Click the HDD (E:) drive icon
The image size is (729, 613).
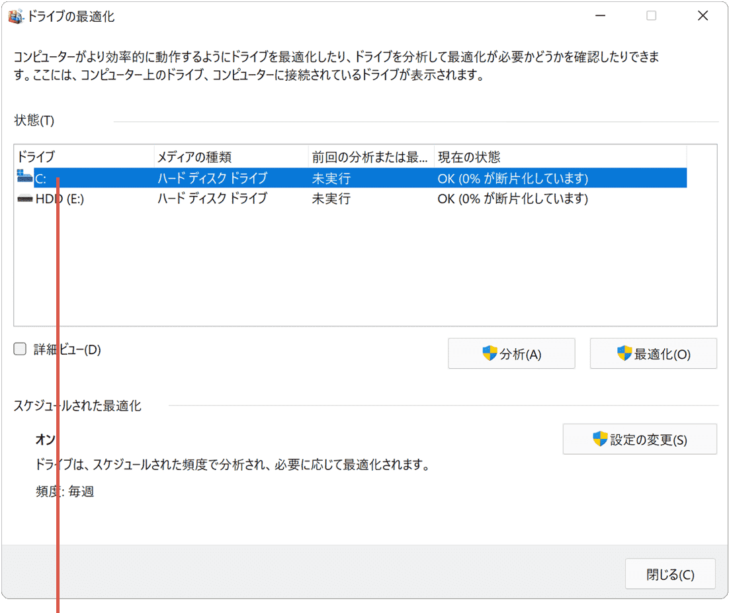(26, 199)
